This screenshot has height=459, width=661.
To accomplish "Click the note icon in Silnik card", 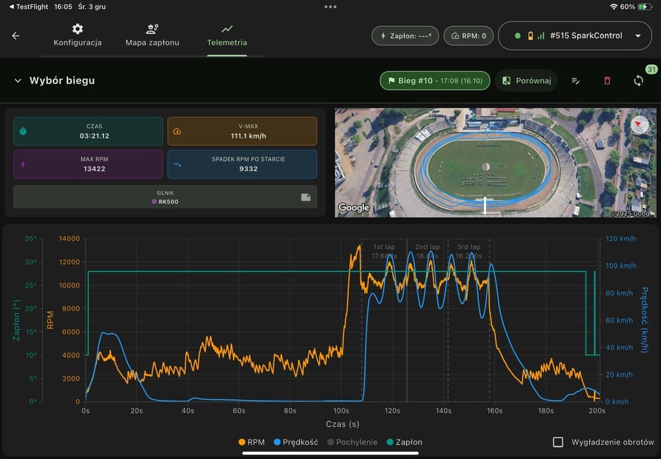I will pos(306,197).
